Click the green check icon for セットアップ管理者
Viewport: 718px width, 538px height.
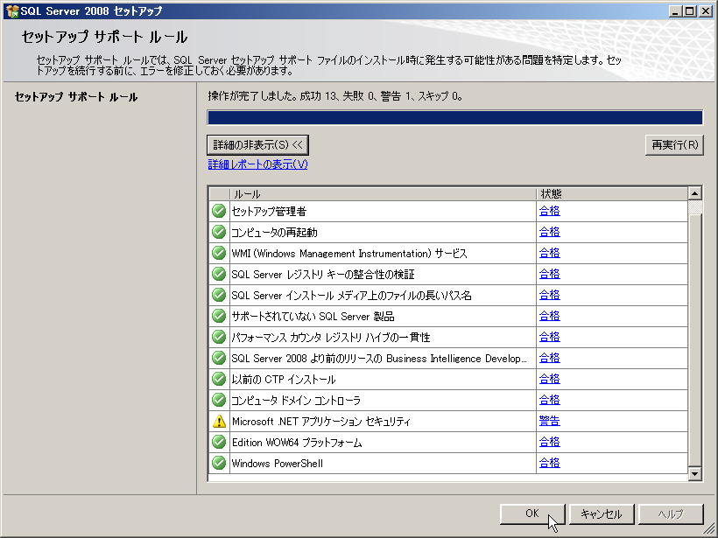click(219, 211)
